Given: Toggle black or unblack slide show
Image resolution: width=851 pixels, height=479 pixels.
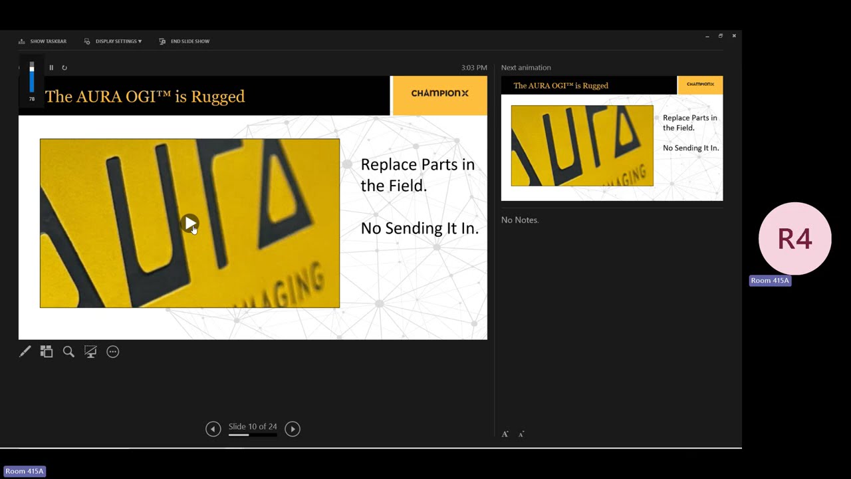Looking at the screenshot, I should (x=90, y=351).
